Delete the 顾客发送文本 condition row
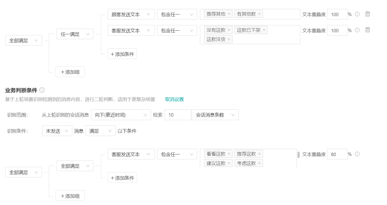Viewport: 387px width, 205px height. click(367, 14)
